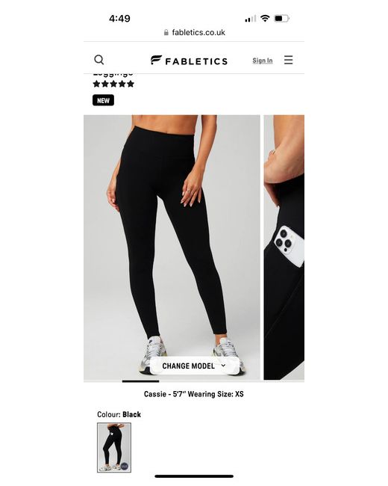Tap the home indicator bar
This screenshot has width=388, height=486.
click(194, 476)
